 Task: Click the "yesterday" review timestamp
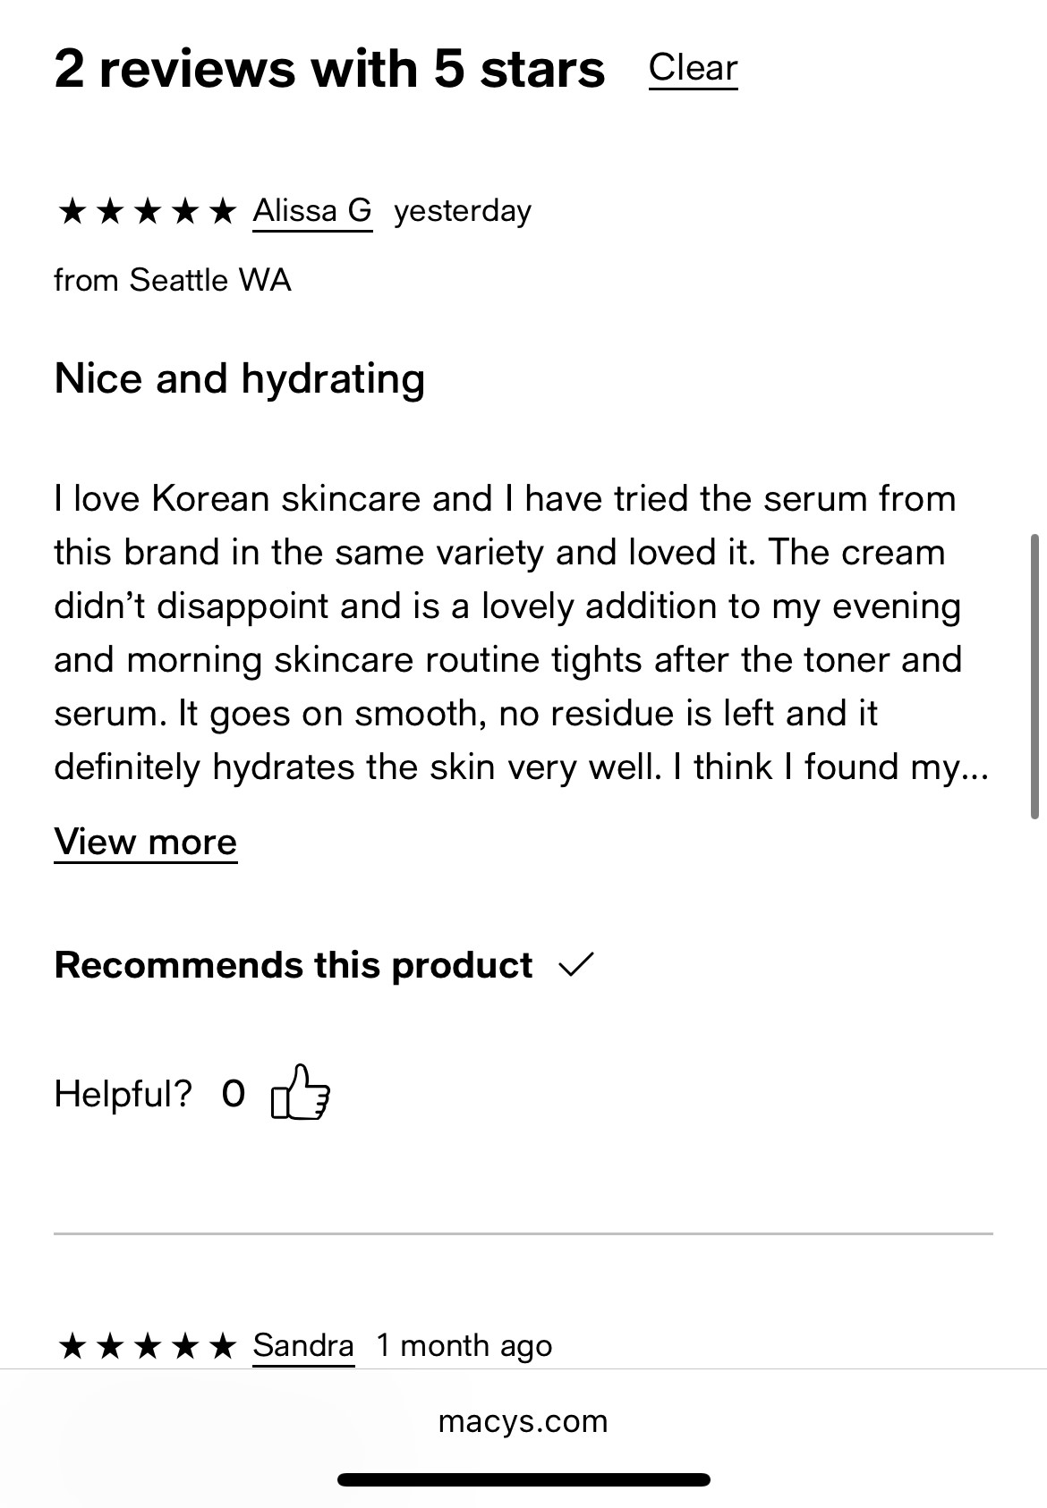coord(463,211)
